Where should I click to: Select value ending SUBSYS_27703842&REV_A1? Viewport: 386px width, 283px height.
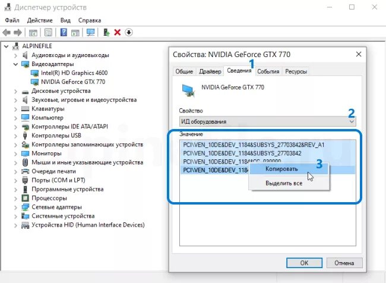click(x=254, y=144)
